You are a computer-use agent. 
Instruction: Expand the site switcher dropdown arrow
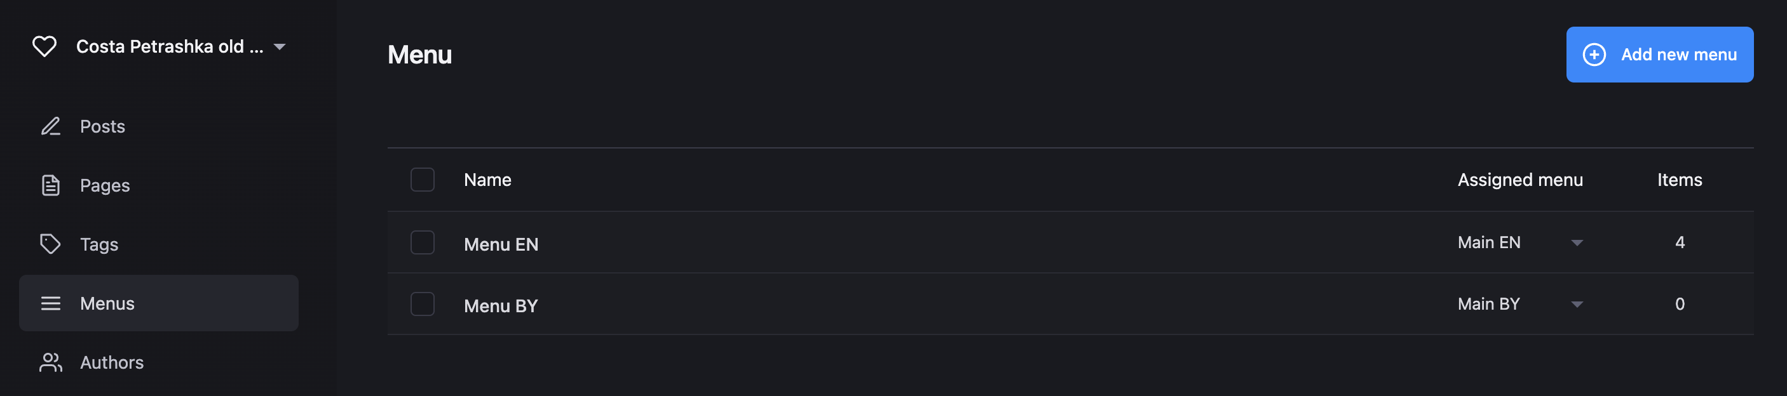click(x=280, y=47)
